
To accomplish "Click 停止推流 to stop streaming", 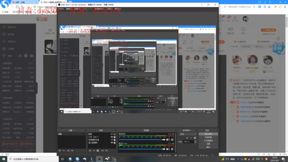I will (x=208, y=134).
